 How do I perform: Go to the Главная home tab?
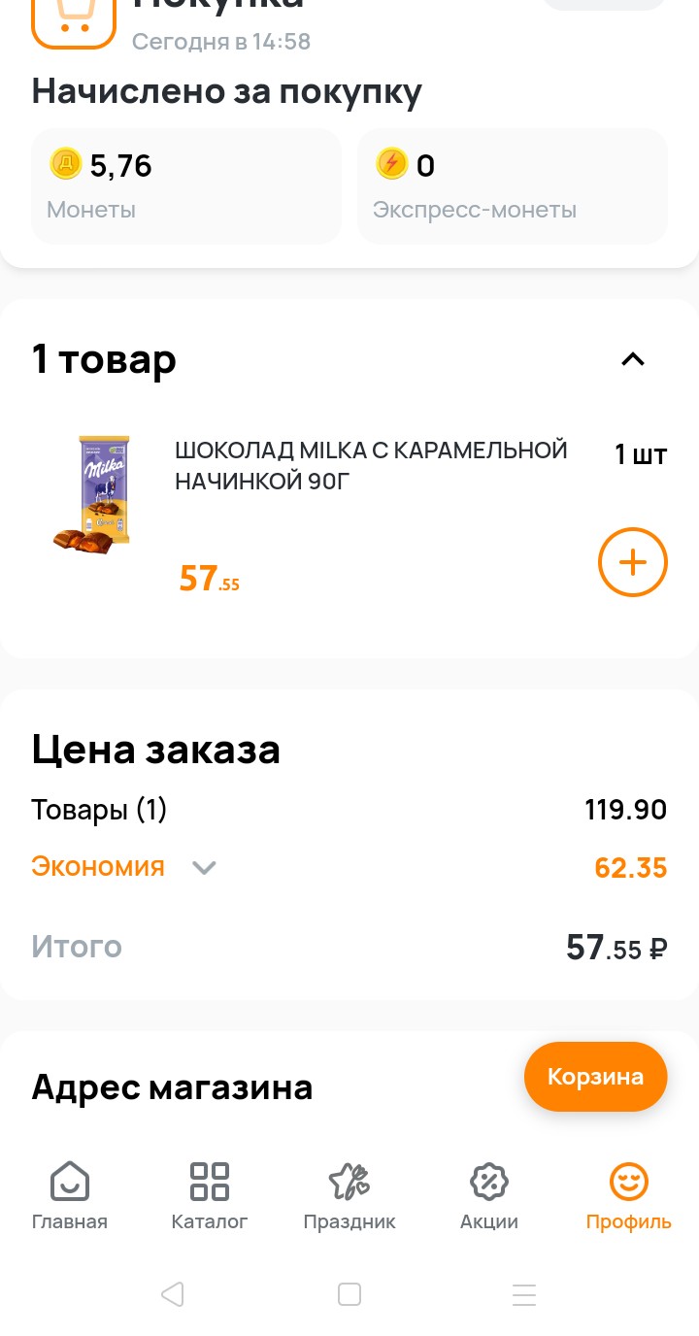pos(70,1196)
